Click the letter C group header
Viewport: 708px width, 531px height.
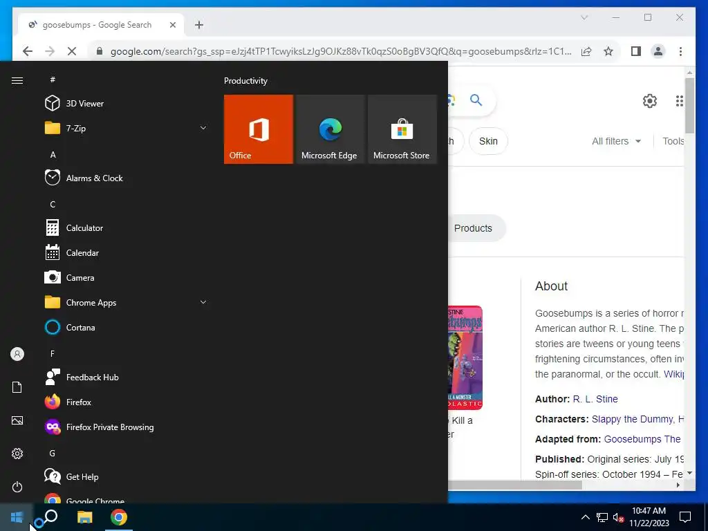53,204
